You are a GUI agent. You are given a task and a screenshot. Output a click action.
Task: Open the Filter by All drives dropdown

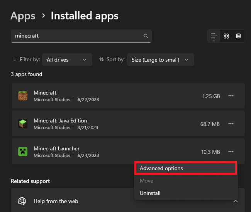click(x=67, y=60)
